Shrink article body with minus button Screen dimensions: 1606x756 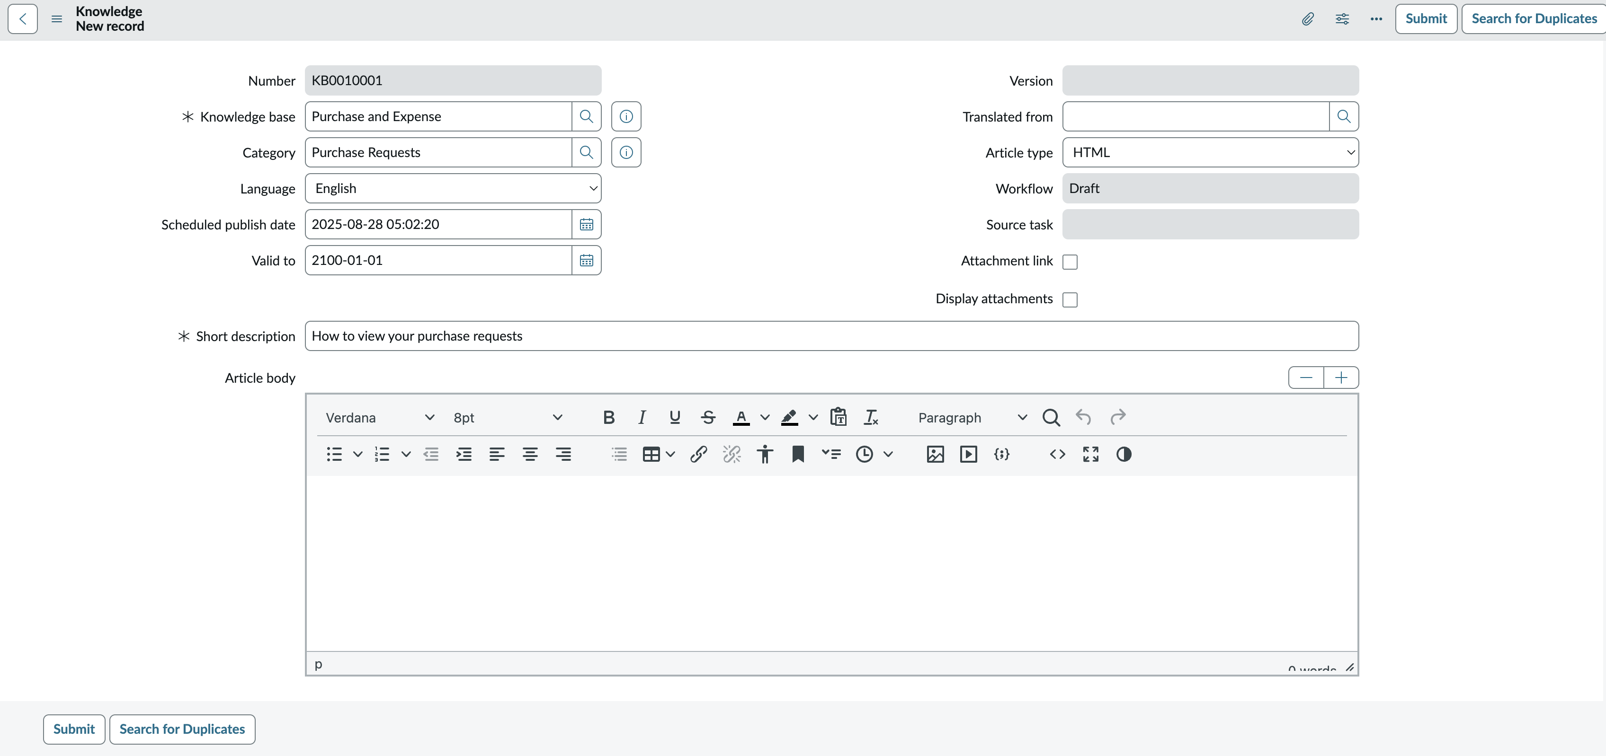[x=1306, y=378]
